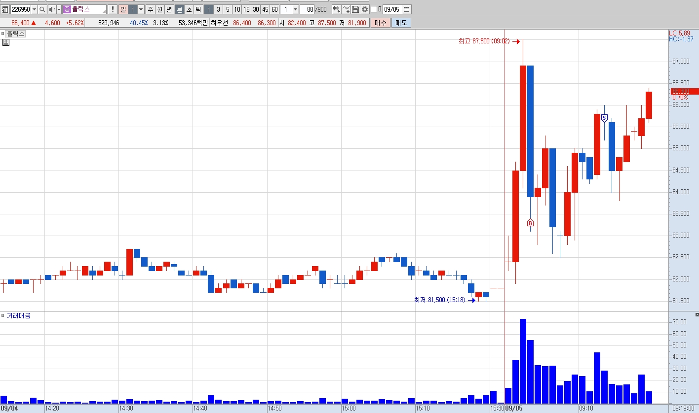This screenshot has width=699, height=413.
Task: Select 월 monthly chart period
Action: click(160, 9)
